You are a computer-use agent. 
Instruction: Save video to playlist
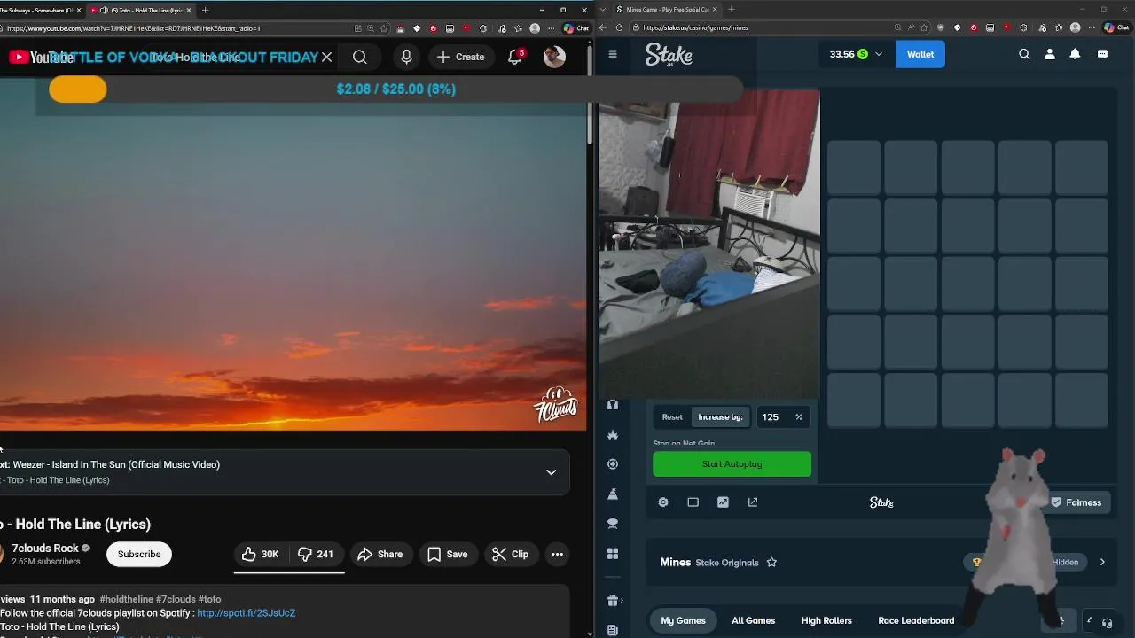point(447,554)
